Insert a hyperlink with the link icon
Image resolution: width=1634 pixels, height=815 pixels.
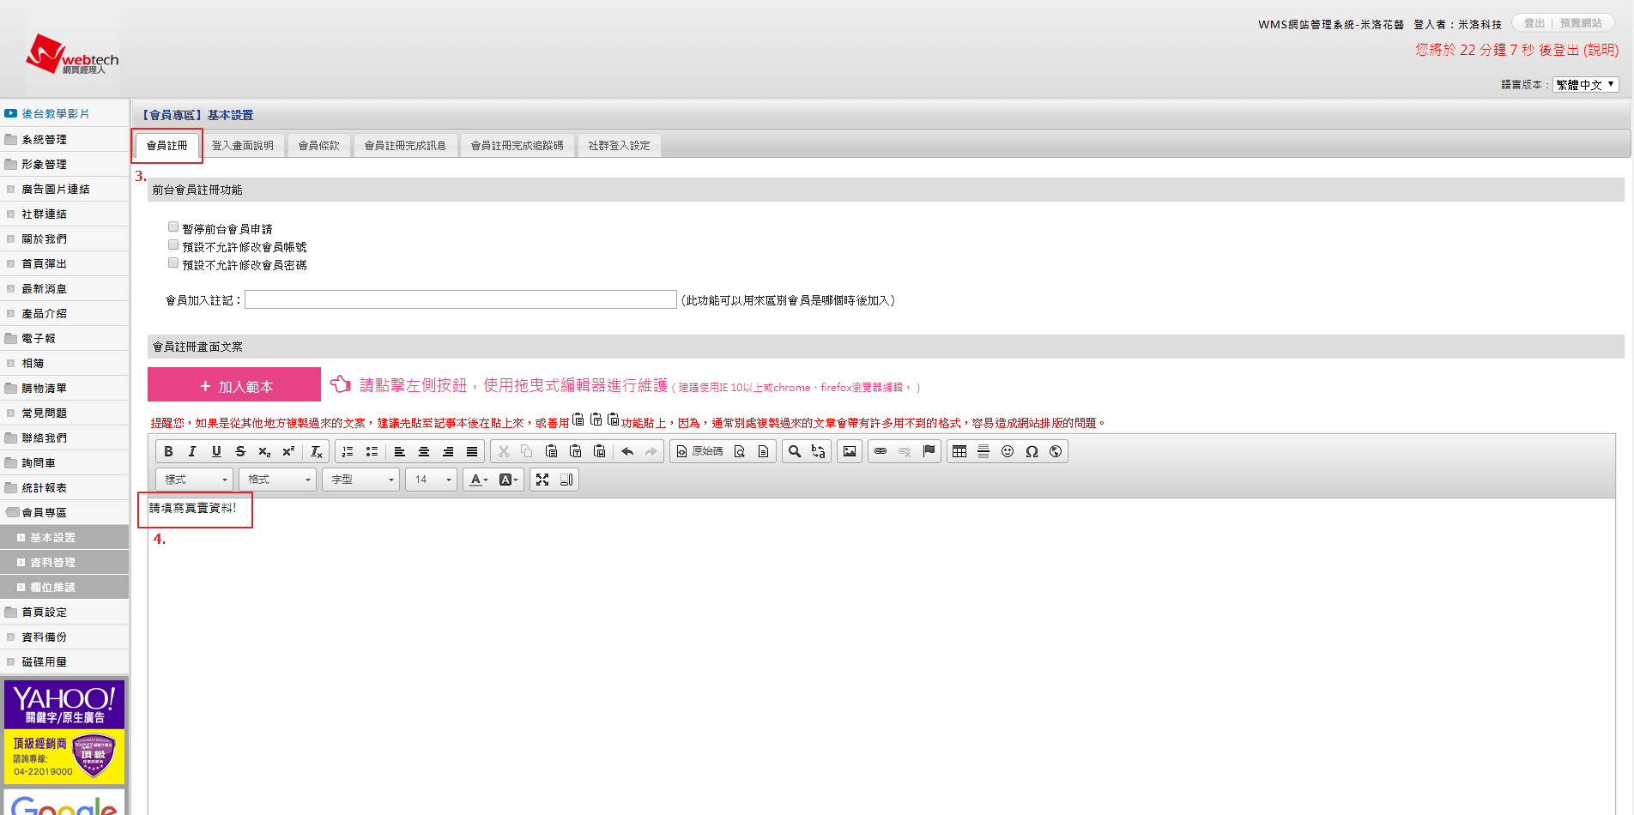[881, 451]
